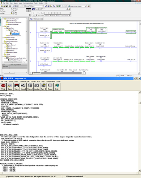This screenshot has width=141, height=178.
Task: Click the RSLogix print toolbar icon
Action: click(10, 6)
